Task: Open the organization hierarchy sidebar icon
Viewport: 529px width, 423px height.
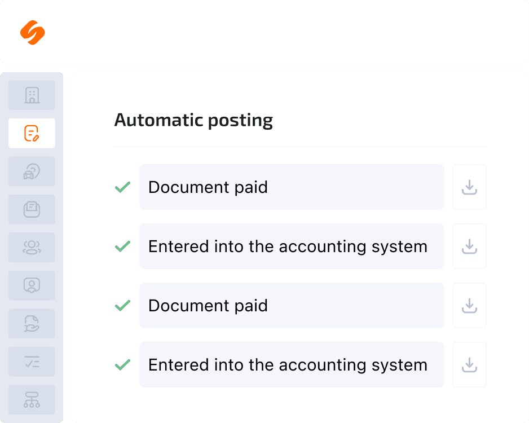Action: (x=32, y=400)
